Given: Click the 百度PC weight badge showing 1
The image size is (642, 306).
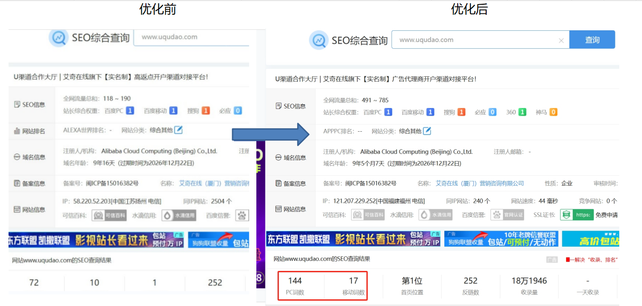Looking at the screenshot, I should (389, 112).
